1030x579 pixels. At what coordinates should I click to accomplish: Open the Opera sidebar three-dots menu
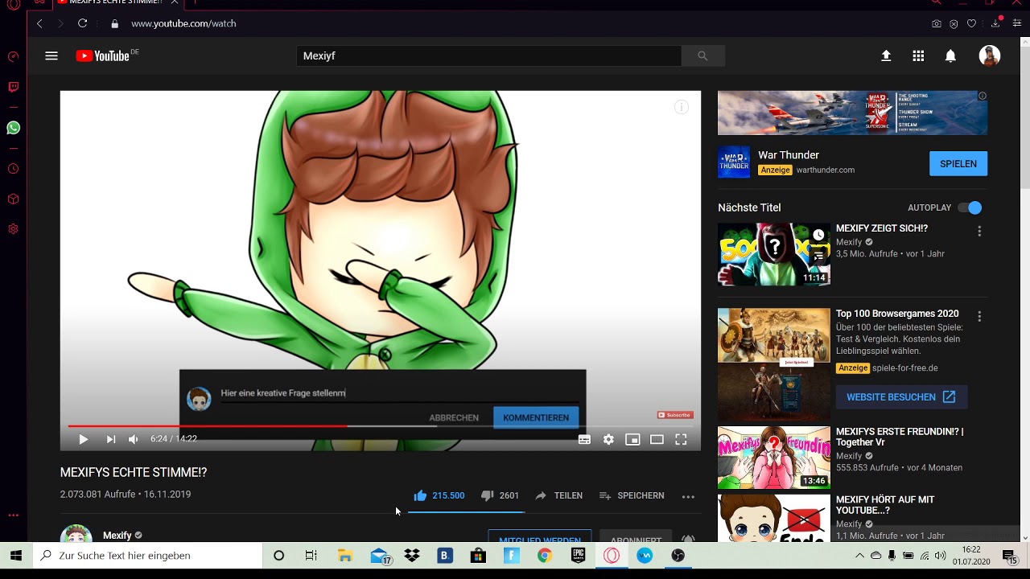(13, 515)
